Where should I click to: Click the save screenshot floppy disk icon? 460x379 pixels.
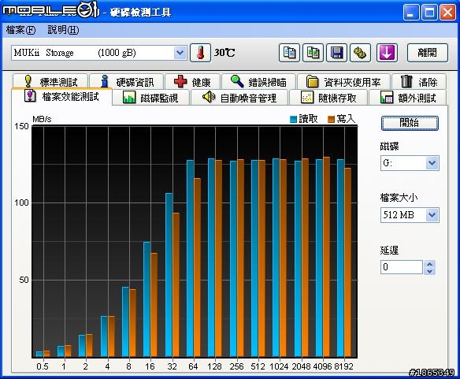pos(337,53)
